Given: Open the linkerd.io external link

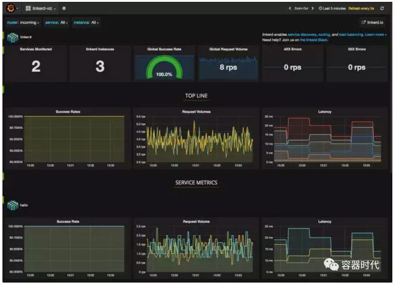Looking at the screenshot, I should click(x=372, y=22).
